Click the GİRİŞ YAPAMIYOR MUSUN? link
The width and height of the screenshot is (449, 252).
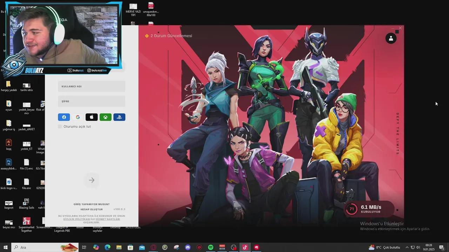tap(92, 204)
